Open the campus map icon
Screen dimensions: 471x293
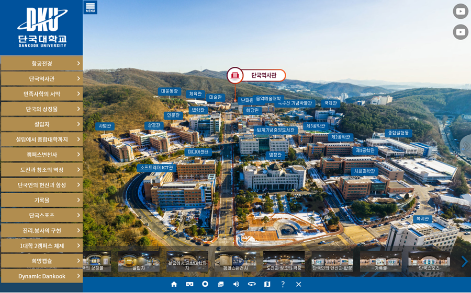point(267,284)
